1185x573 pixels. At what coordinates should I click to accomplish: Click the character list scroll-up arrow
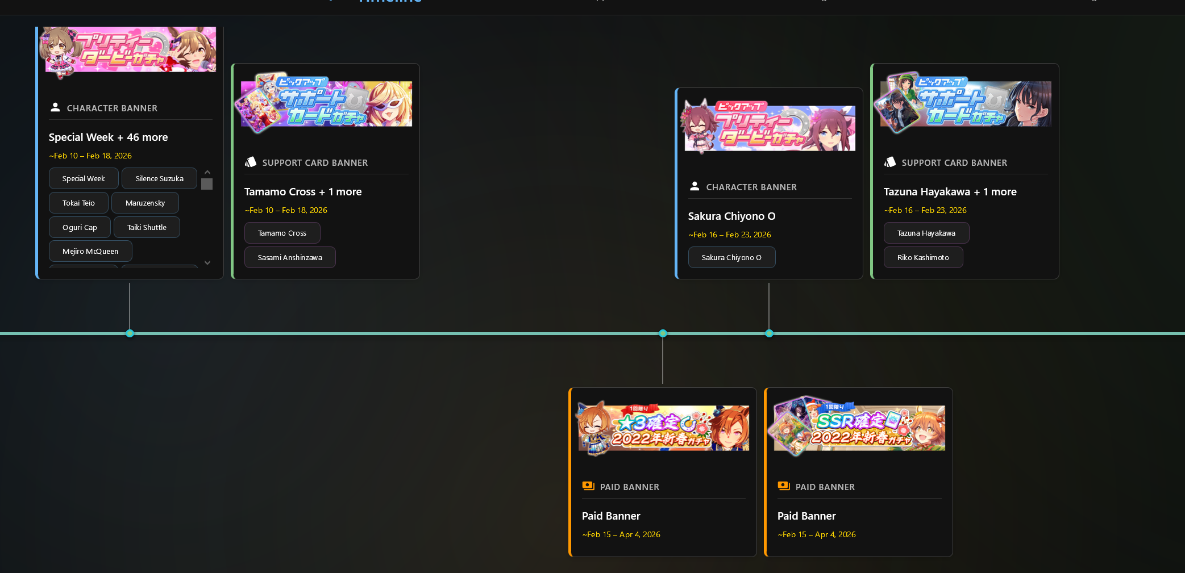(x=207, y=172)
